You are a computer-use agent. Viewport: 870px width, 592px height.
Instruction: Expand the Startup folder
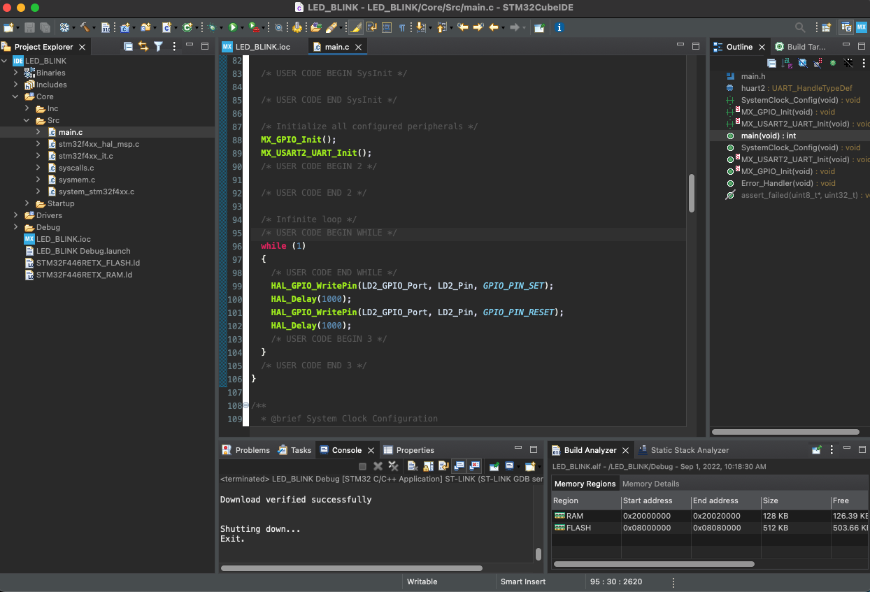click(27, 203)
